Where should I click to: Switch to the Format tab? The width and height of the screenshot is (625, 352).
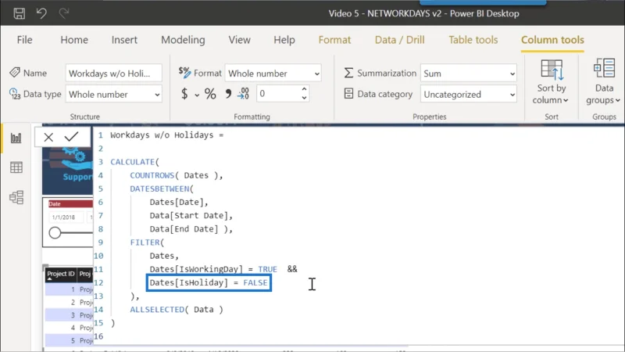pyautogui.click(x=334, y=40)
